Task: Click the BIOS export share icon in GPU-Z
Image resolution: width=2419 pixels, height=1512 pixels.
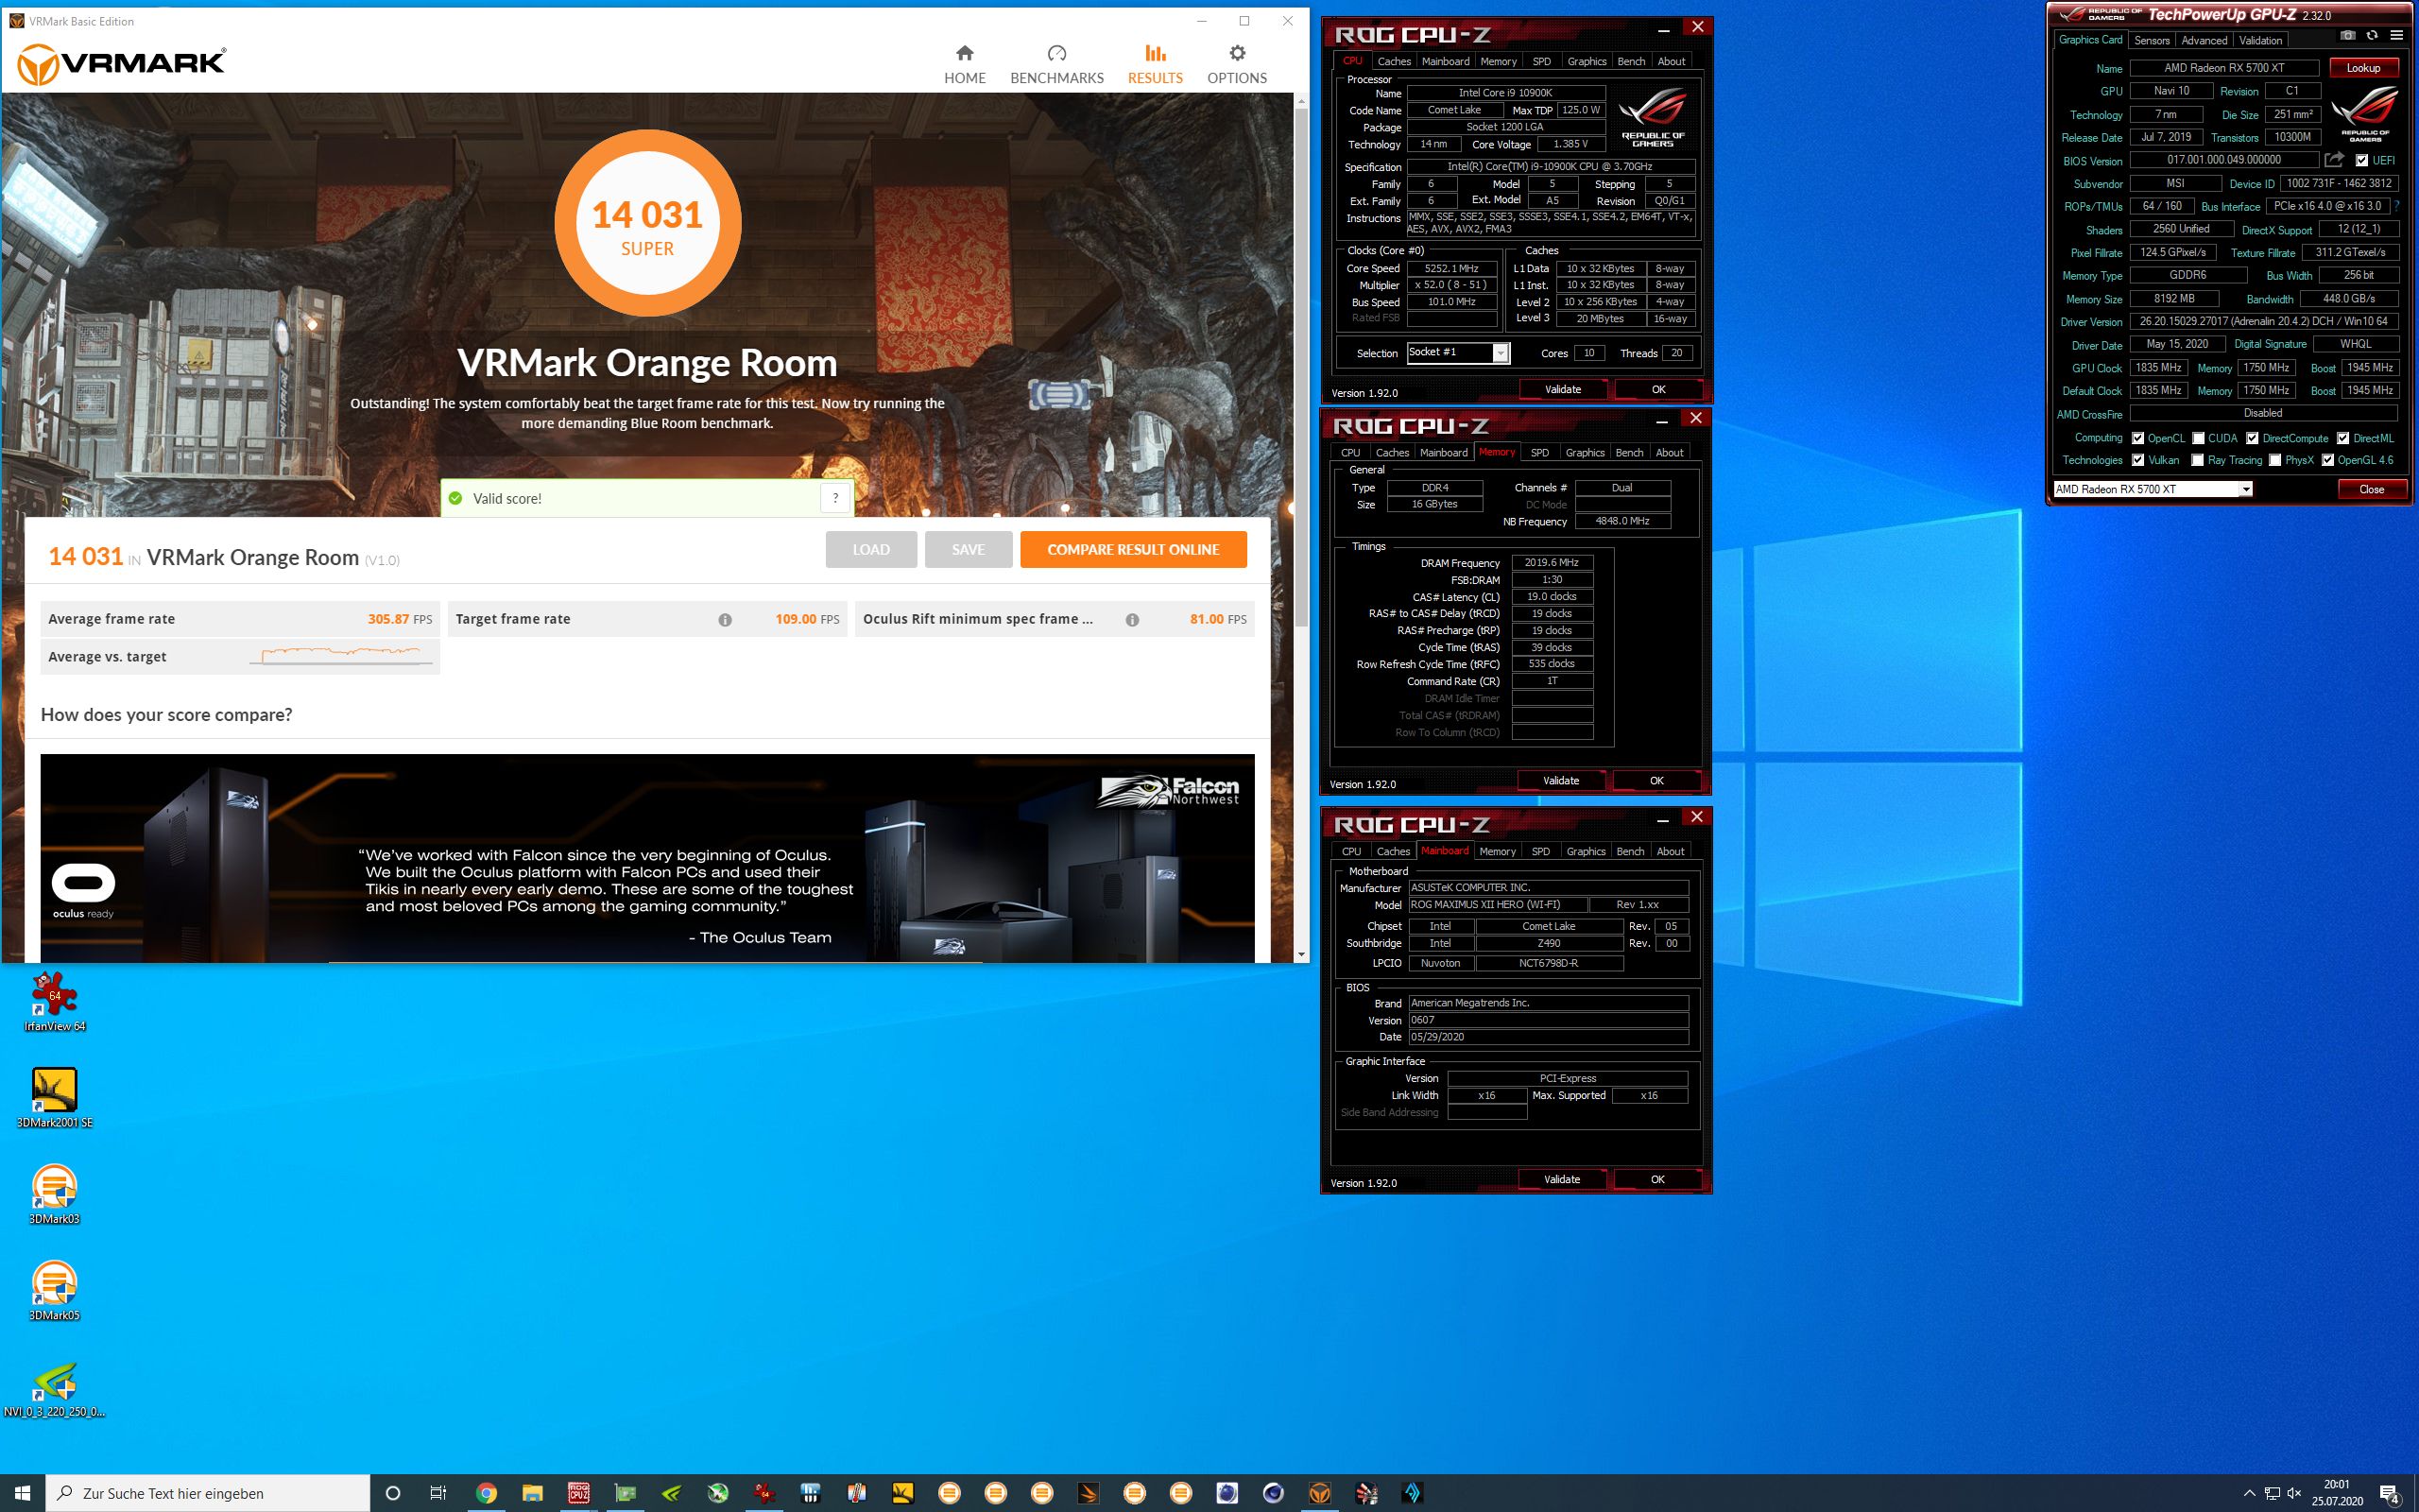Action: pos(2334,159)
